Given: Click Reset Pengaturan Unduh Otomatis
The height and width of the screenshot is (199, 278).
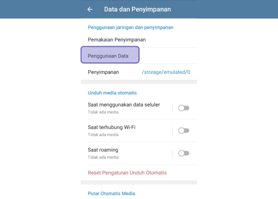Looking at the screenshot, I should pyautogui.click(x=127, y=173).
